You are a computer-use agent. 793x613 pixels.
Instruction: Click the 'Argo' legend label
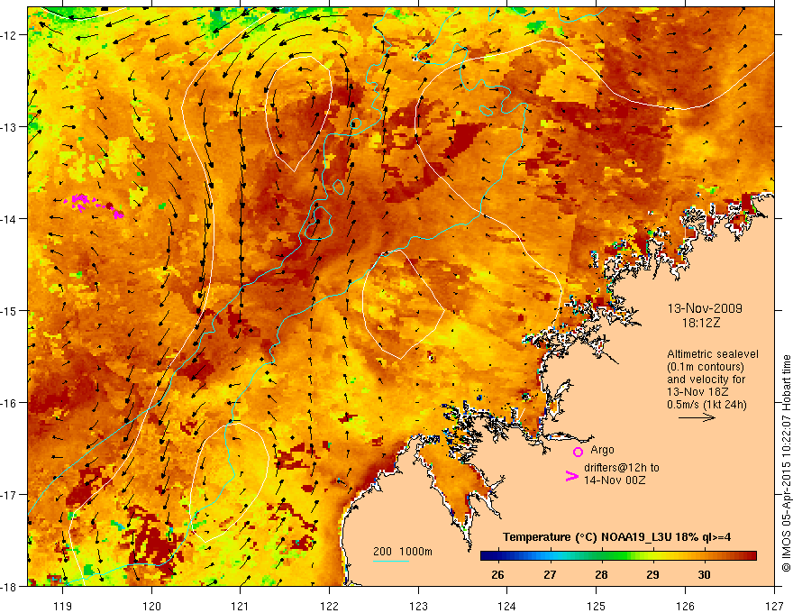click(x=602, y=450)
